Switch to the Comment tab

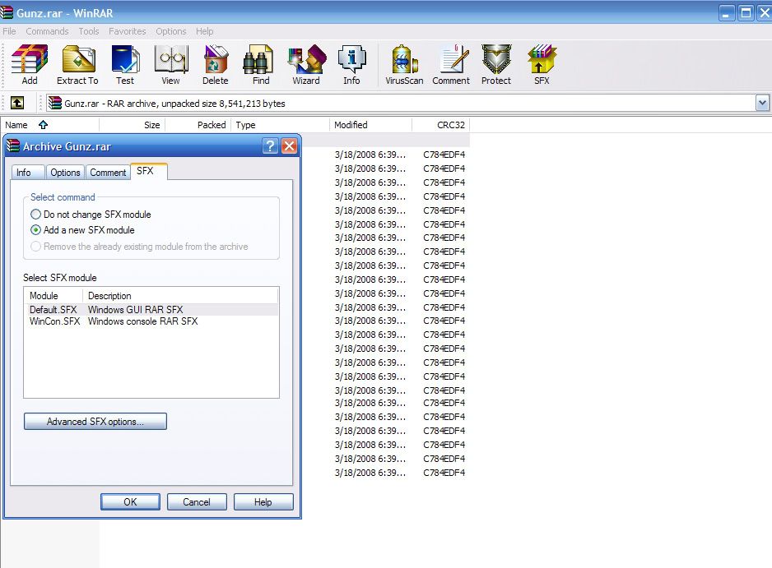(x=108, y=173)
